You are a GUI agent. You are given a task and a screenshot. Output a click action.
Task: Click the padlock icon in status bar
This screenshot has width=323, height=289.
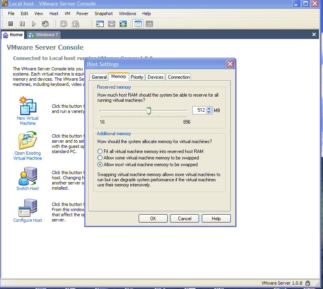click(x=308, y=283)
